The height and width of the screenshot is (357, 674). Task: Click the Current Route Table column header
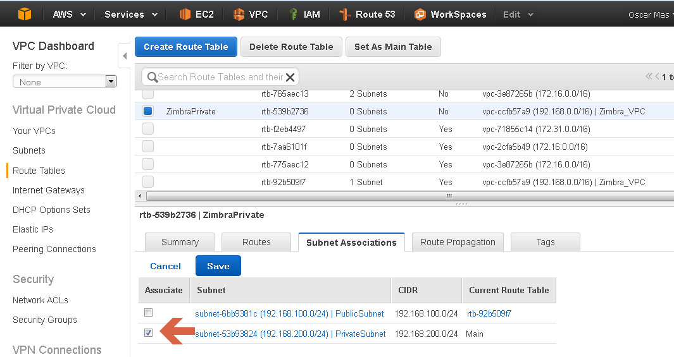pyautogui.click(x=509, y=291)
